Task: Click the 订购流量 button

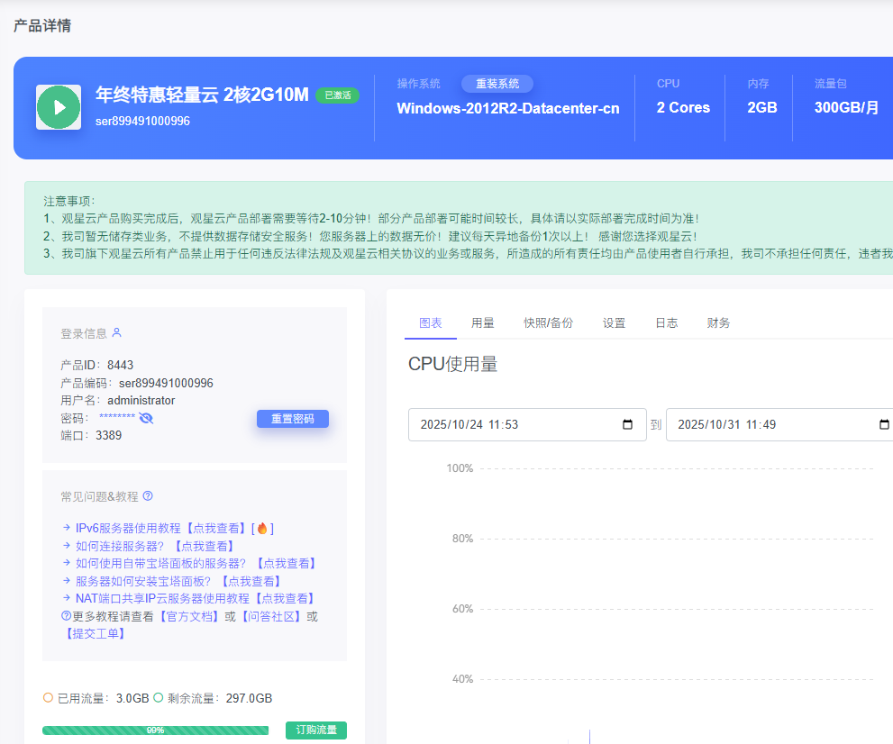Action: click(x=316, y=730)
